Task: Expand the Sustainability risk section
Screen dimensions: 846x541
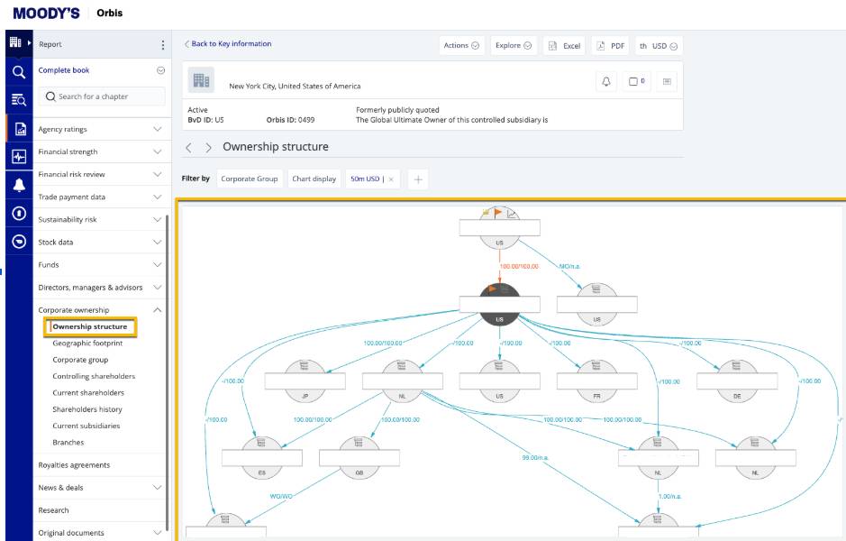Action: point(158,220)
